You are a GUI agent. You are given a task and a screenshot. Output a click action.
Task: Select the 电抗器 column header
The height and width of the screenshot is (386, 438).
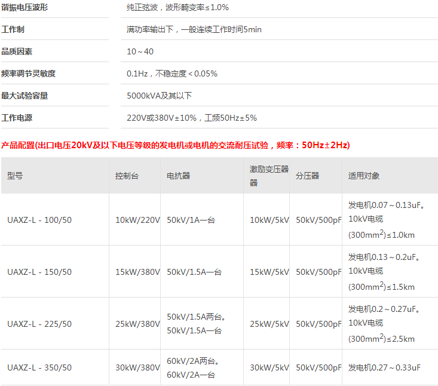178,176
